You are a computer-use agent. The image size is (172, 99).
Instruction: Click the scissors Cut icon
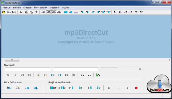click(x=21, y=12)
